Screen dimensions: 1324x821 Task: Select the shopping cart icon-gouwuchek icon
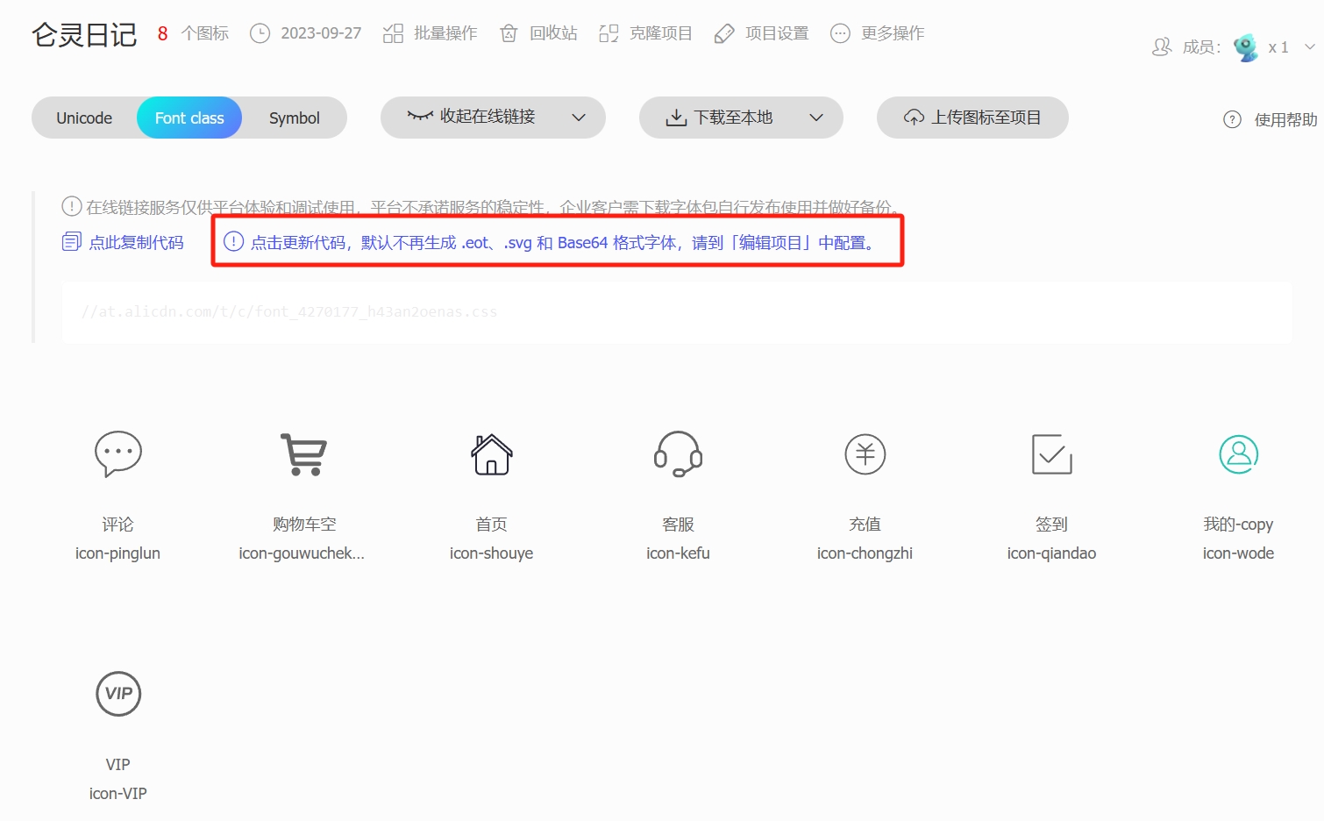pos(303,453)
